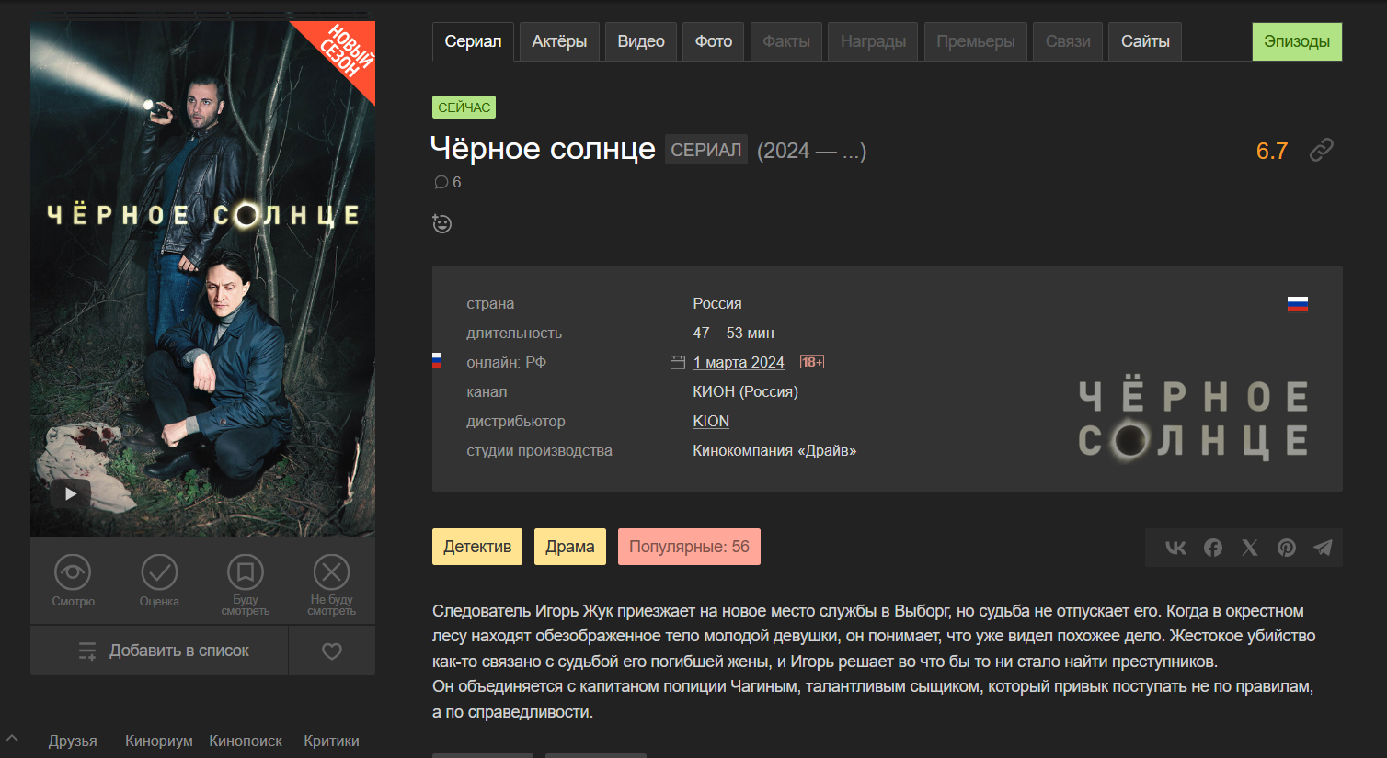Filter by Детектив genre
1387x758 pixels.
pos(477,547)
